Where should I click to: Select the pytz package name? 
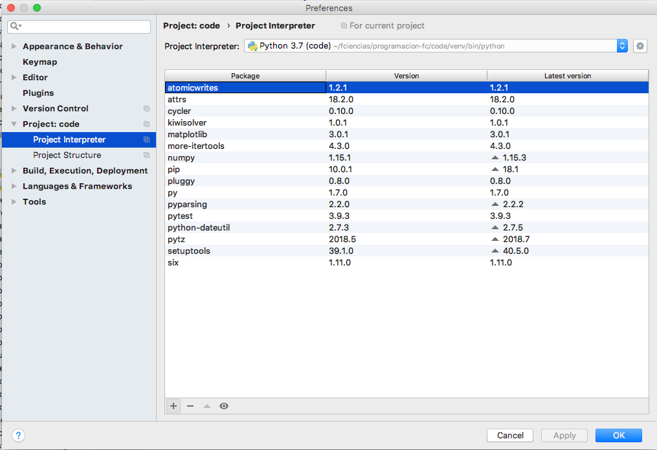click(x=177, y=240)
